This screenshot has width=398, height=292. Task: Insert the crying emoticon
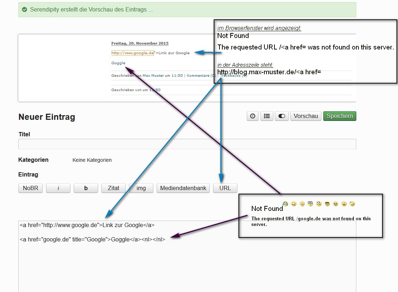click(285, 204)
